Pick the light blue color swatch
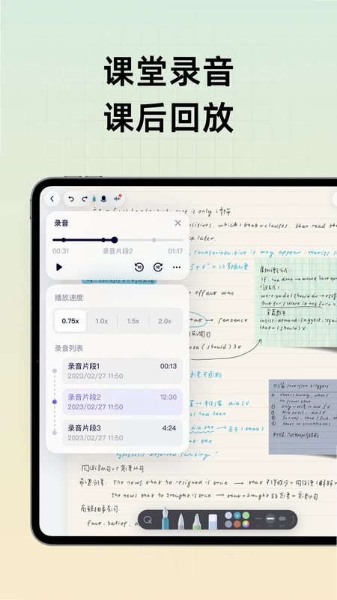This screenshot has height=600, width=337. (228, 515)
